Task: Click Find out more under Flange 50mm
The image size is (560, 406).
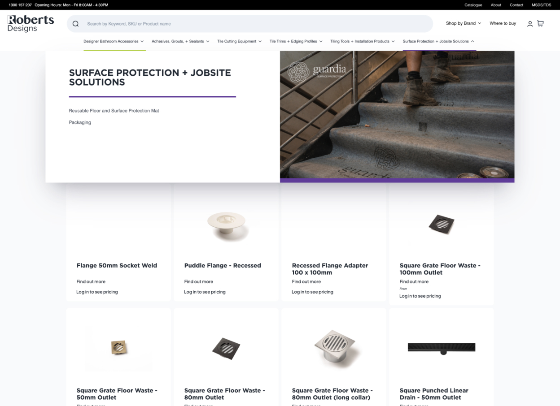Action: 91,281
